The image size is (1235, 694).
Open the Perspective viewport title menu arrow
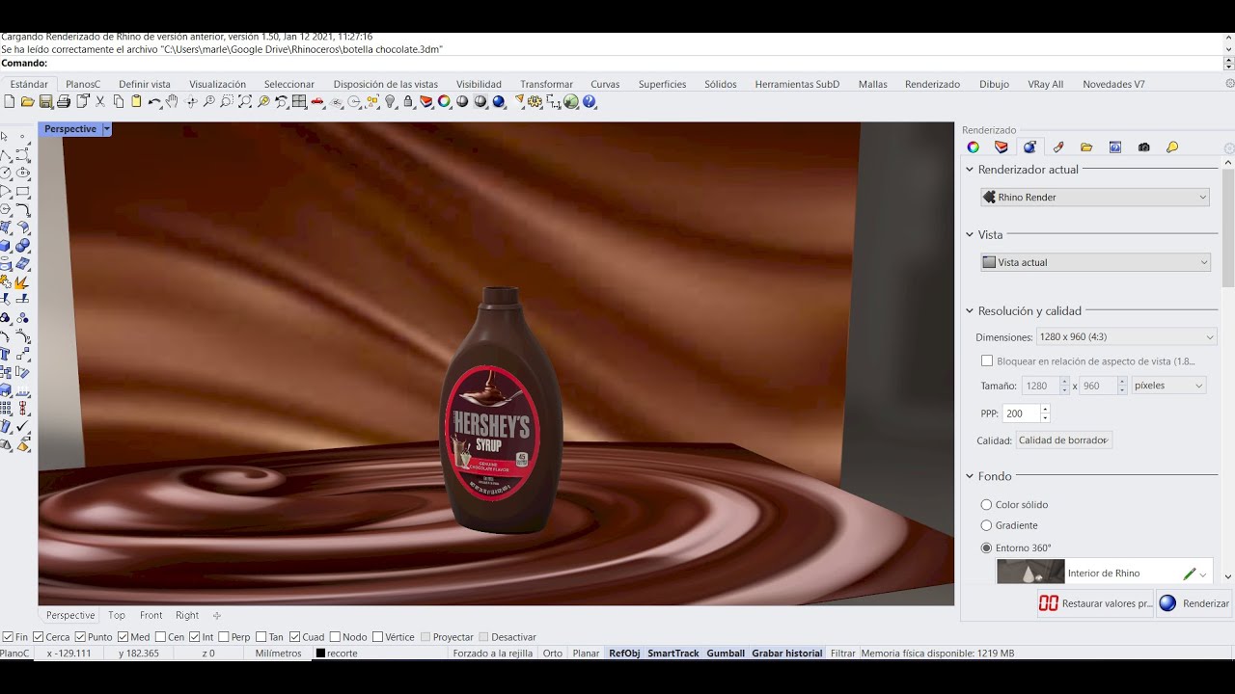click(x=106, y=129)
